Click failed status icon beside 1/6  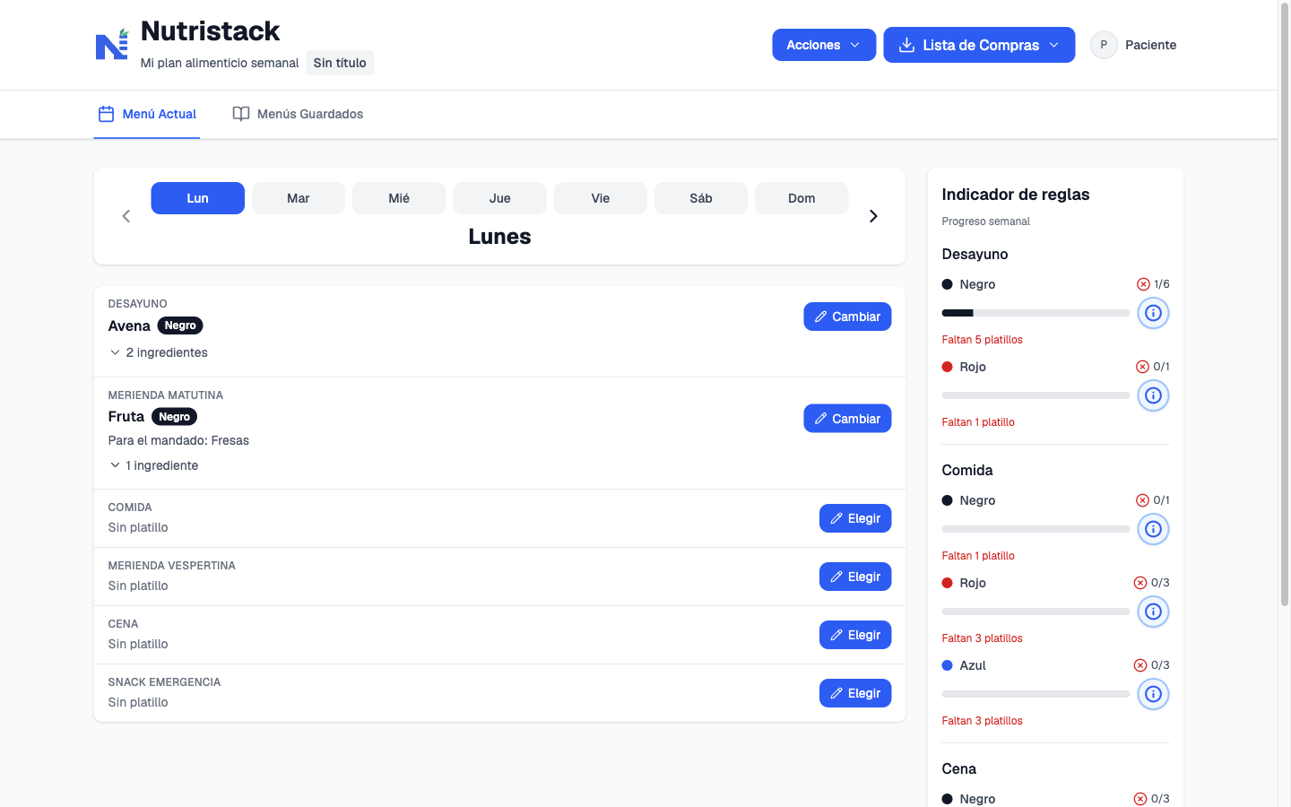pyautogui.click(x=1143, y=284)
